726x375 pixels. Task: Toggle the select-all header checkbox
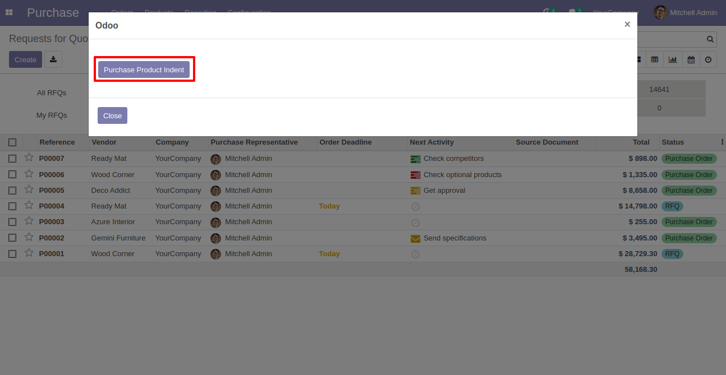12,142
